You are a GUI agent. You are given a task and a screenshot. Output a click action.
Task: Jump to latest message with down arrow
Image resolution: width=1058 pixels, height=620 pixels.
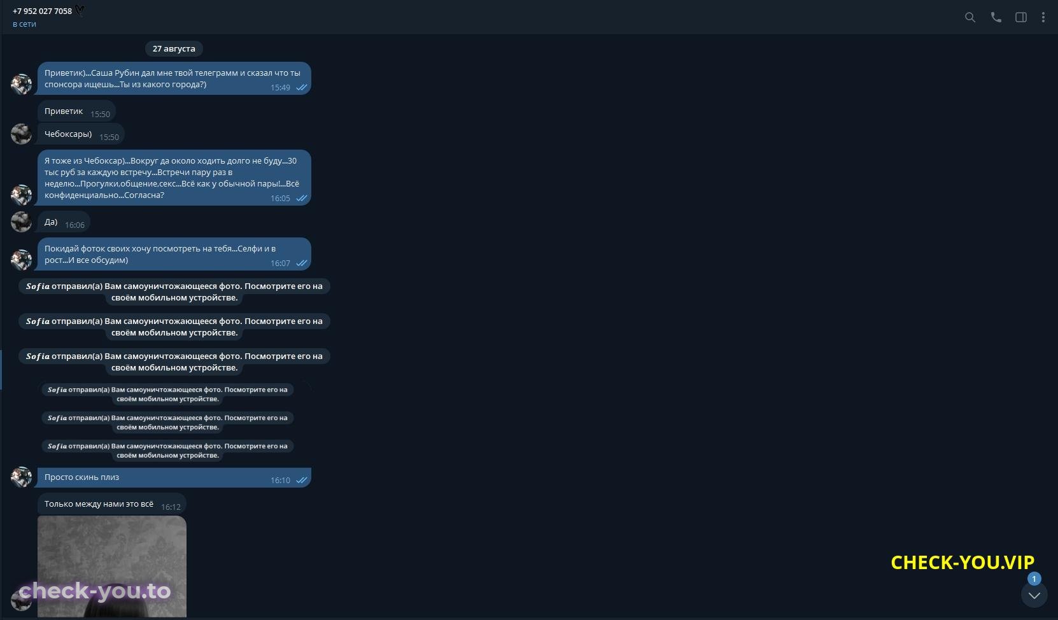coord(1034,595)
